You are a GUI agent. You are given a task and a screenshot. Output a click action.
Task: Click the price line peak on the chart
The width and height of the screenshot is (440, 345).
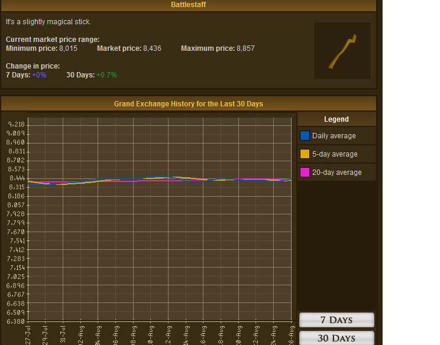[x=160, y=176]
